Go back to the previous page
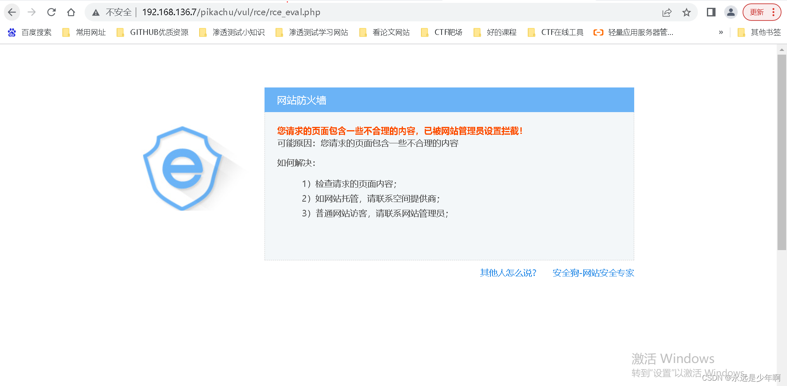The width and height of the screenshot is (787, 386). pyautogui.click(x=12, y=12)
